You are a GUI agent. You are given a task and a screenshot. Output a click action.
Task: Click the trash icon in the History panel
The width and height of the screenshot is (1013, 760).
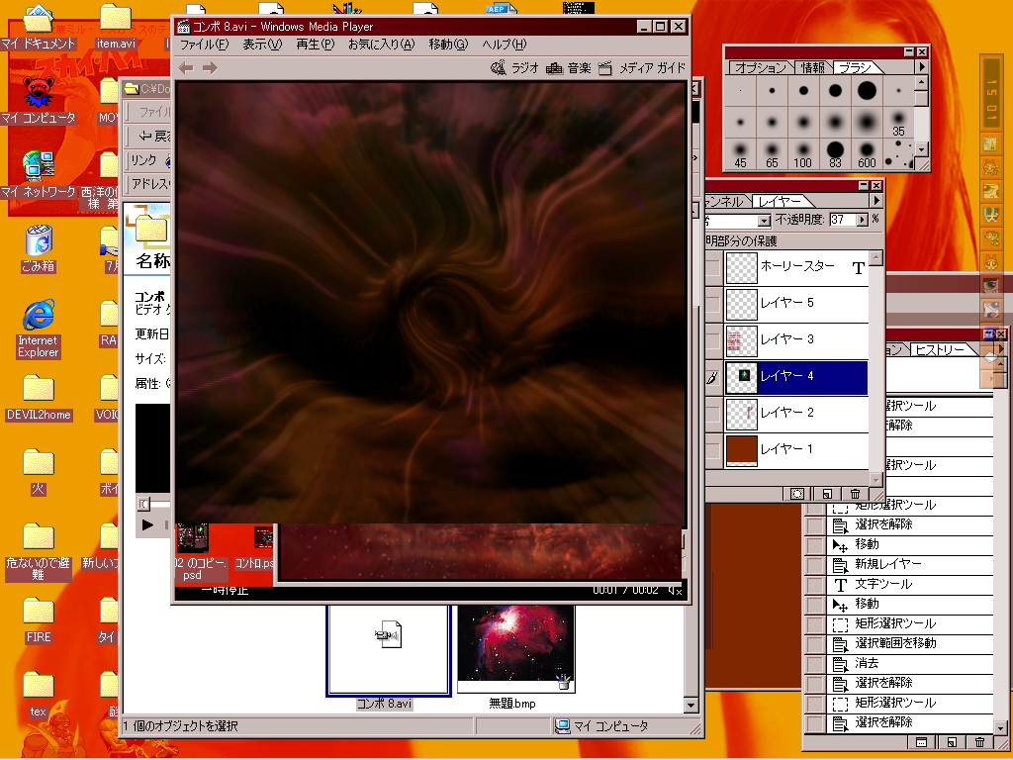pyautogui.click(x=979, y=742)
